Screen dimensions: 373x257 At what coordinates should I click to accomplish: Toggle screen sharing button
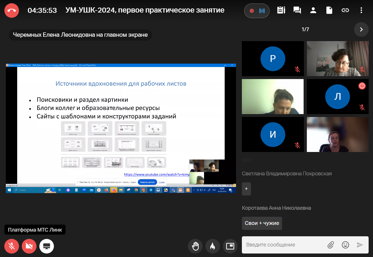pyautogui.click(x=47, y=246)
